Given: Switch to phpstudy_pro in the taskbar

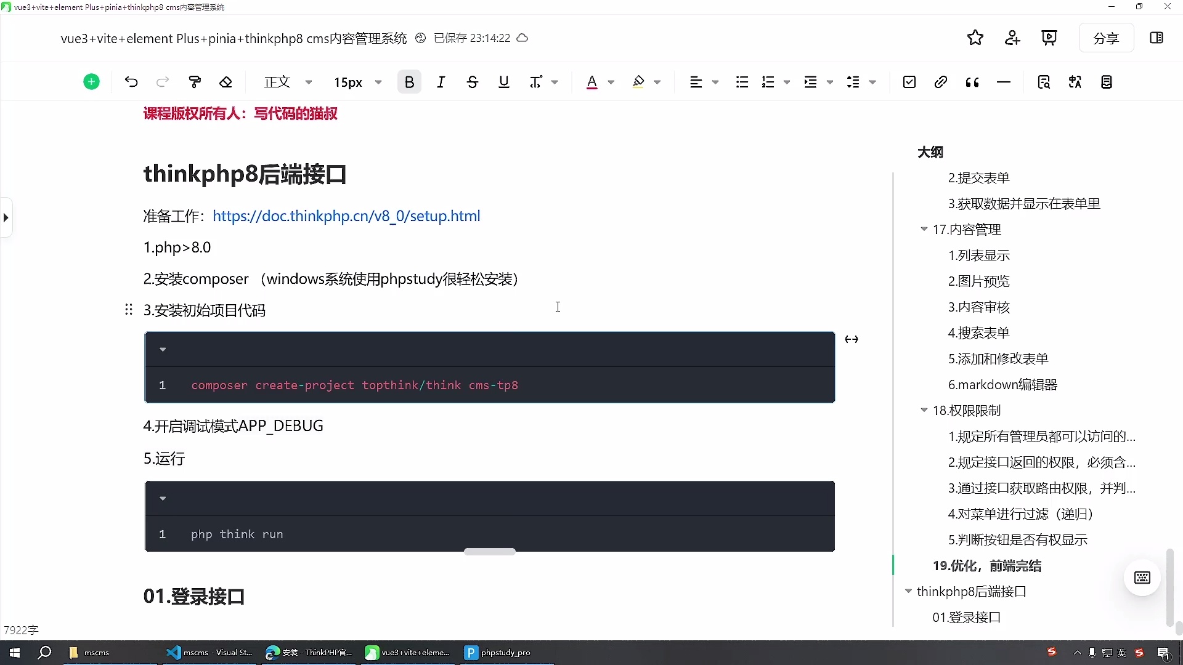Looking at the screenshot, I should [498, 652].
